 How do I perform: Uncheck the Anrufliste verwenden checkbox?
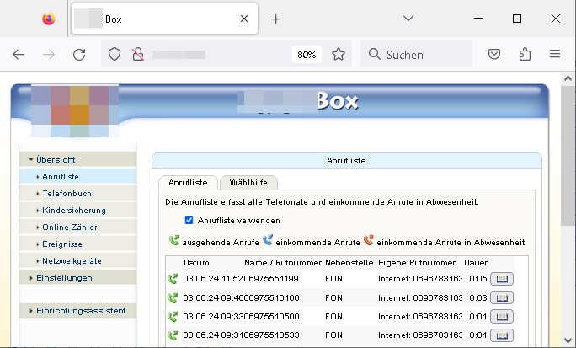tap(189, 220)
